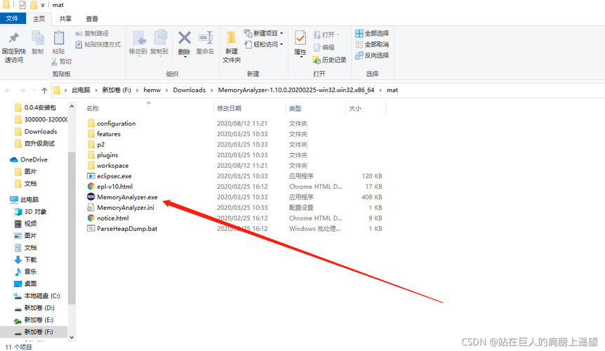The image size is (605, 351).
Task: Click the Edit (编辑) ribbon button
Action: [324, 48]
